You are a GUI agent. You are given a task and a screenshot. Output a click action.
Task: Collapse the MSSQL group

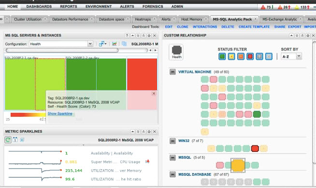[172, 158]
